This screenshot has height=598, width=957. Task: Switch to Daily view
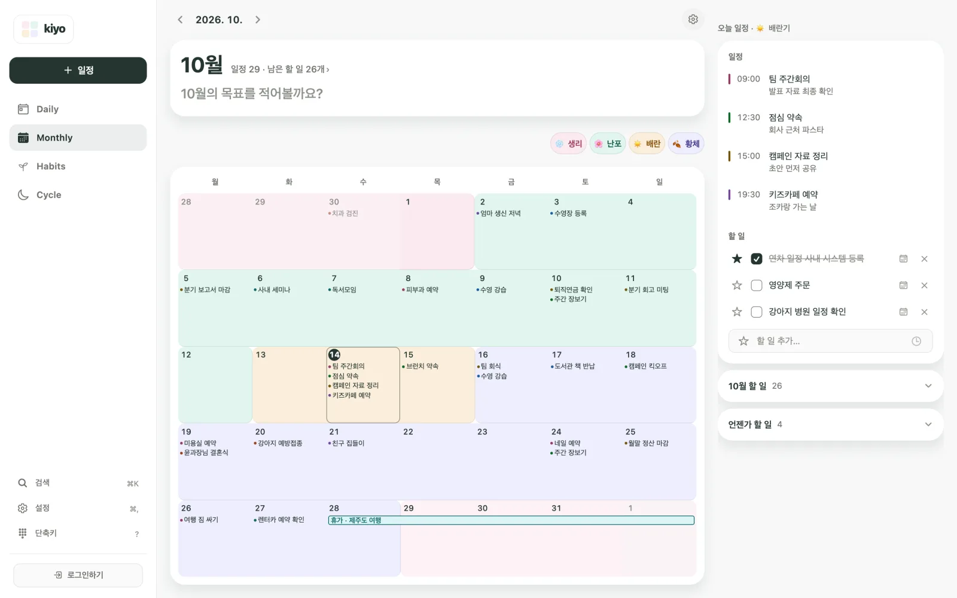tap(78, 109)
